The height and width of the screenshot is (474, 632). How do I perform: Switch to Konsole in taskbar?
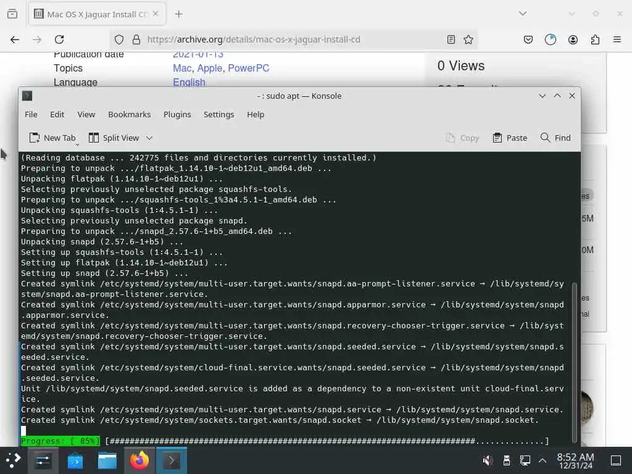172,460
